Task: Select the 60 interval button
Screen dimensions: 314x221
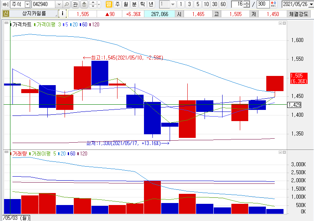Action: click(x=223, y=4)
